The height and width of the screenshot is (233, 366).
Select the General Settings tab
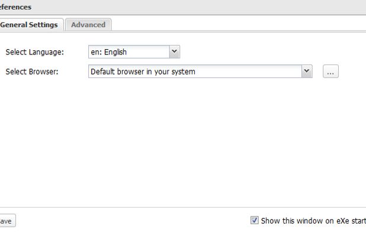point(30,25)
